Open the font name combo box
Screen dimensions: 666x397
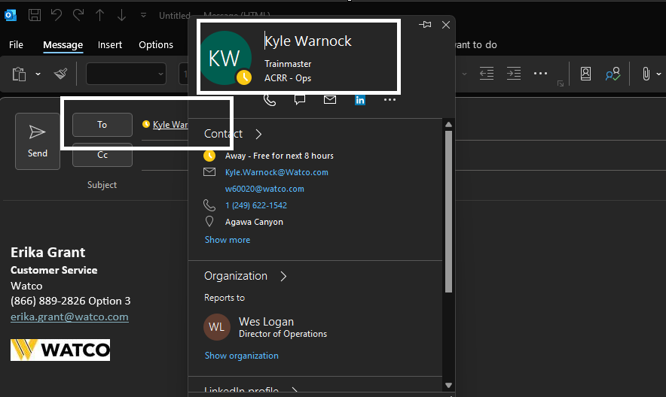126,74
